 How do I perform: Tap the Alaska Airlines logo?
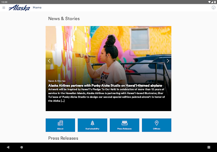19,8
